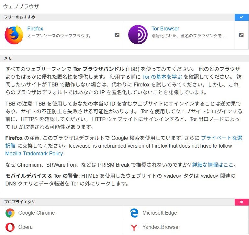The width and height of the screenshot is (249, 235).
Task: Select the Google Chrome text label
Action: coord(37,213)
